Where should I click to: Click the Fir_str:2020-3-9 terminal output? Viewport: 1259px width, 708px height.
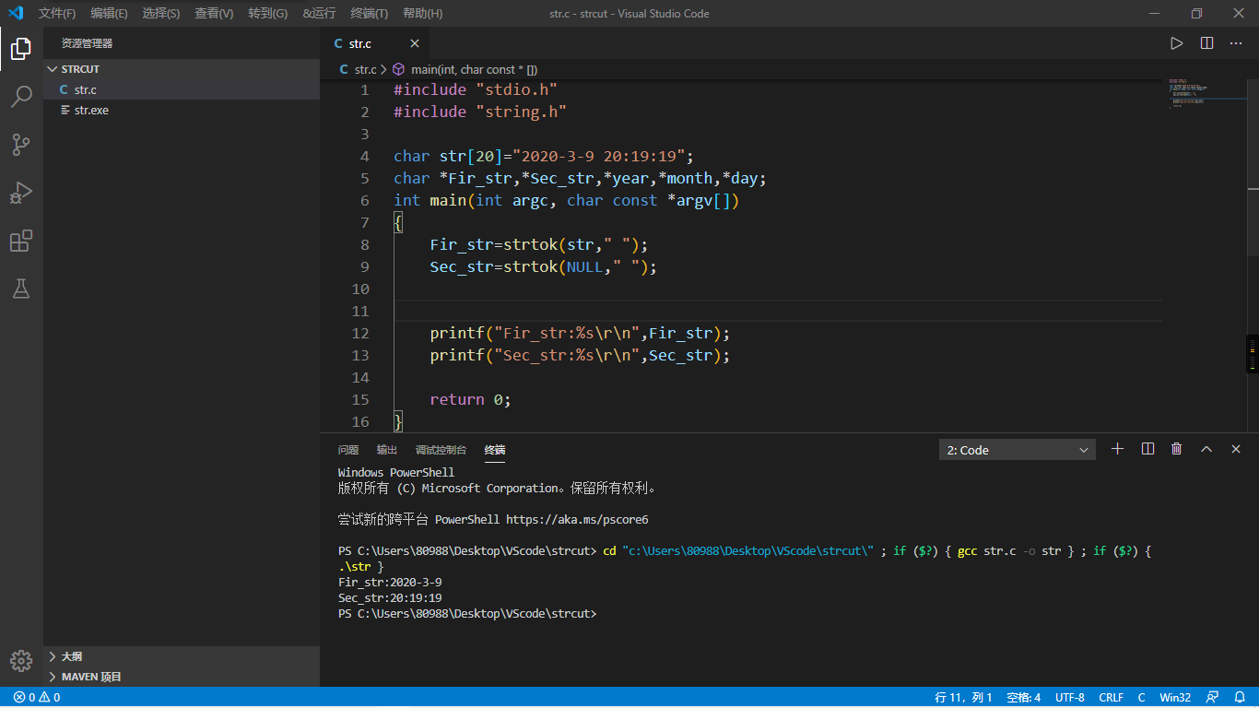pos(390,582)
